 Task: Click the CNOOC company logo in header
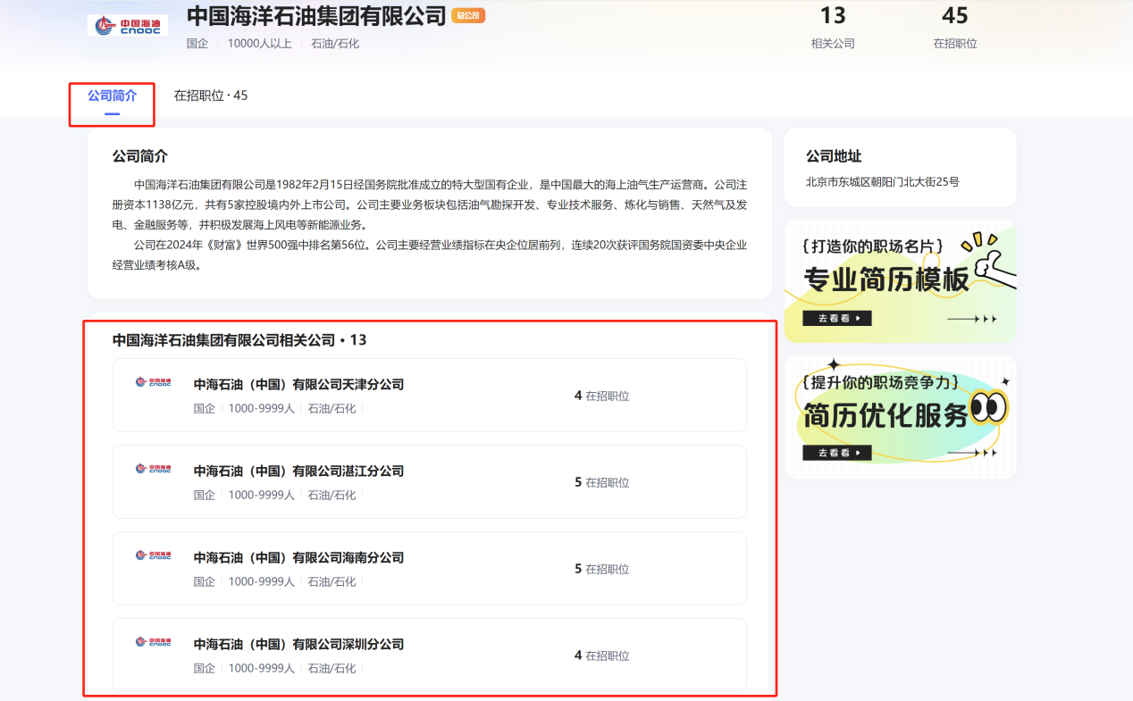coord(128,25)
